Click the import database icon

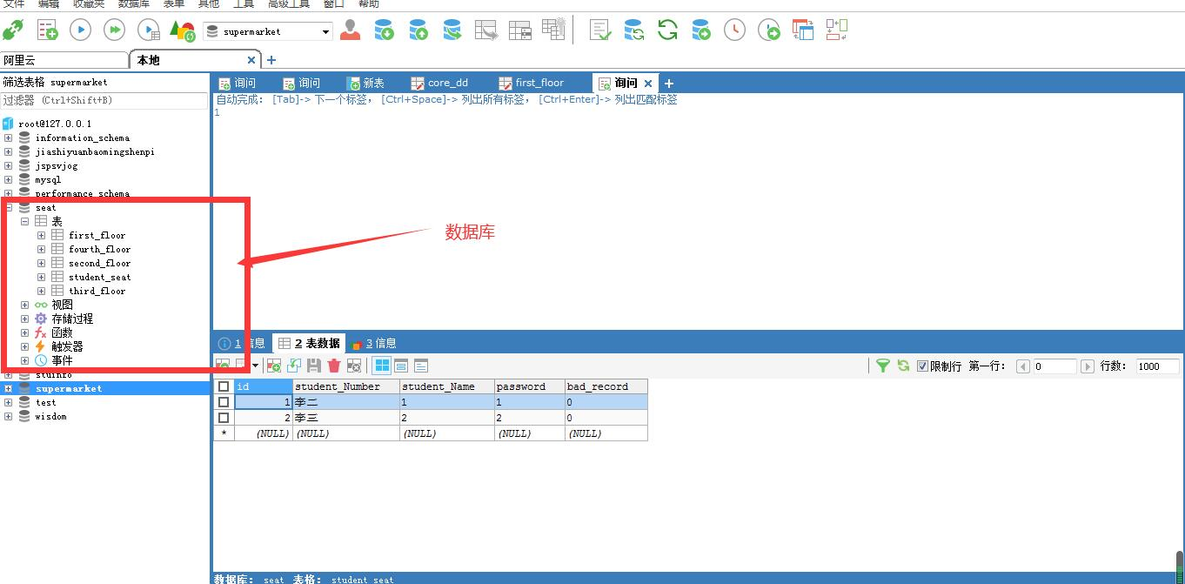pos(384,30)
